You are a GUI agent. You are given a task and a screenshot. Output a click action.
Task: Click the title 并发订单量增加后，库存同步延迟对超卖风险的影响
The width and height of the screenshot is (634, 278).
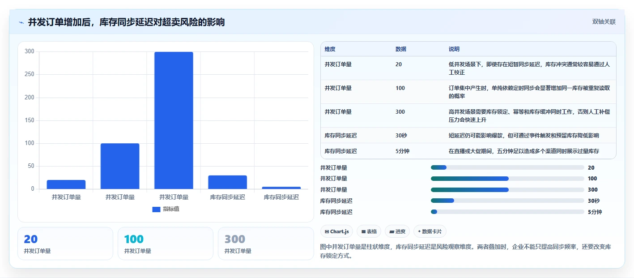[126, 22]
